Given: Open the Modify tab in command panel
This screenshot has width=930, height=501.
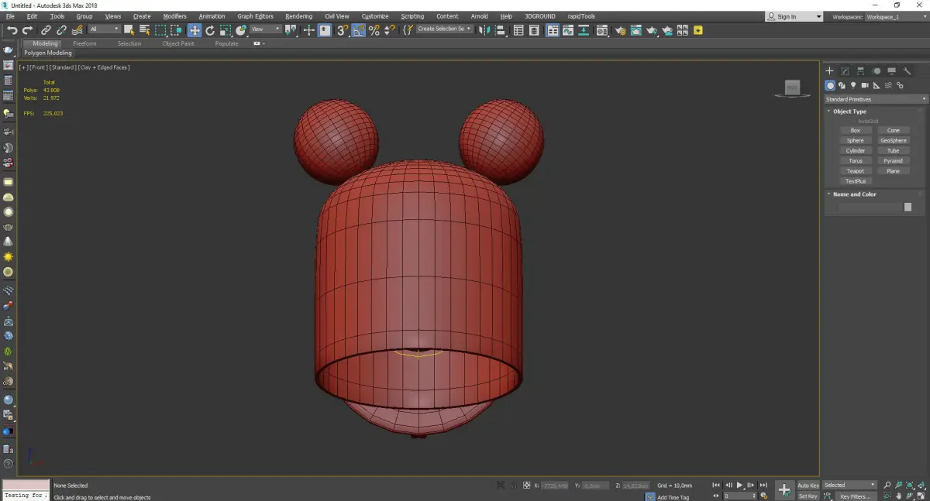Looking at the screenshot, I should (x=845, y=71).
